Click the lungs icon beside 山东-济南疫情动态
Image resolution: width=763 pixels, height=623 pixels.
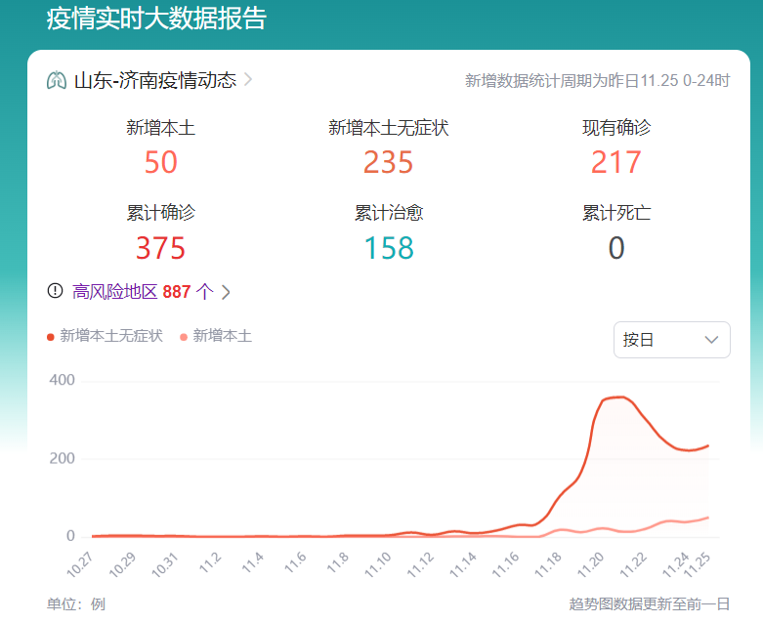(57, 80)
